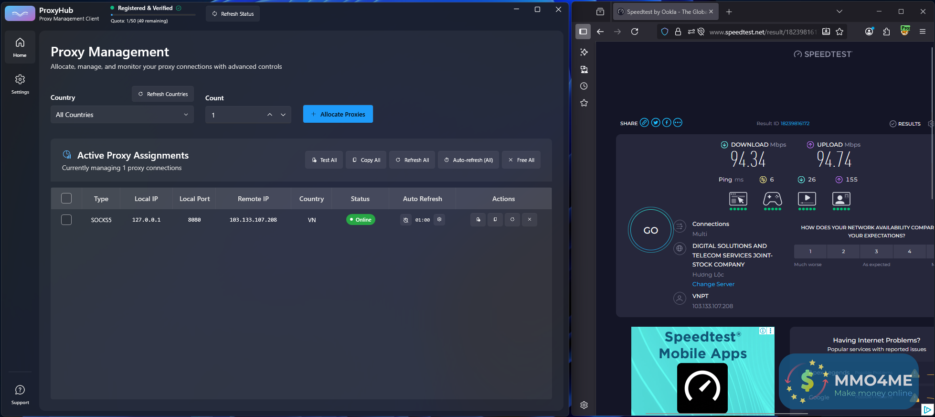Open Settings in ProxyHub sidebar

(x=20, y=84)
